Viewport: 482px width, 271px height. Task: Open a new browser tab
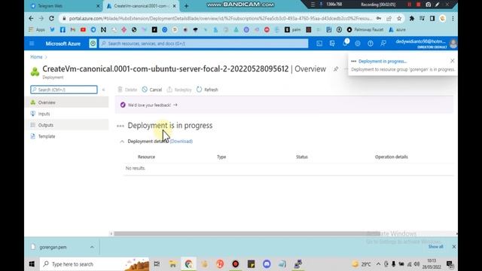click(x=186, y=6)
